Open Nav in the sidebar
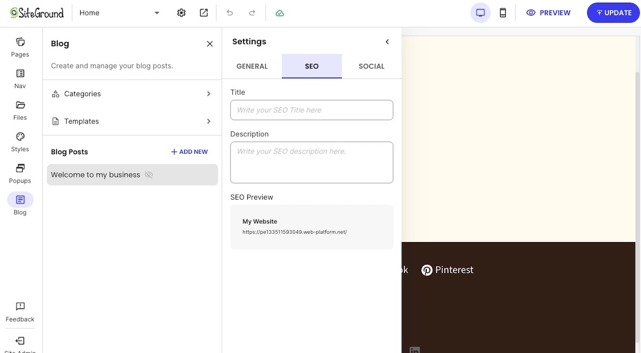This screenshot has width=641, height=353. [20, 79]
